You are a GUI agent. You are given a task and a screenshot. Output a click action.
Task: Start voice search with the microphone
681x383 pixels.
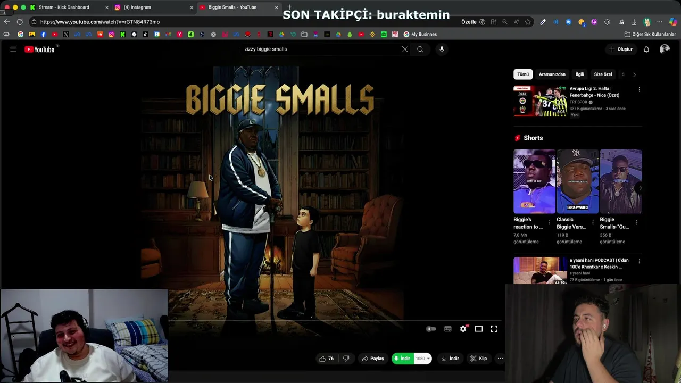click(x=442, y=49)
